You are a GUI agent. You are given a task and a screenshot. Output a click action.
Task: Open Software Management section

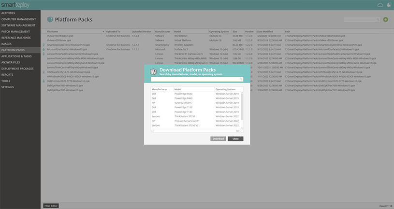tap(18, 26)
